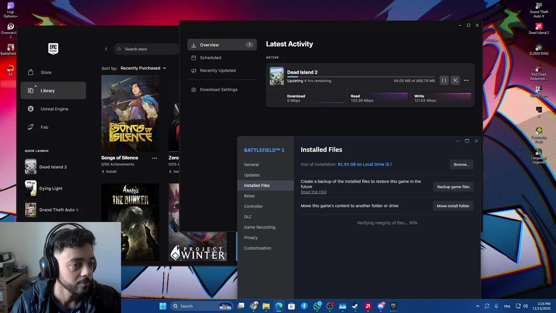Select Logi Options+ desktop icon
Viewport: 556px width, 313px height.
click(10, 10)
